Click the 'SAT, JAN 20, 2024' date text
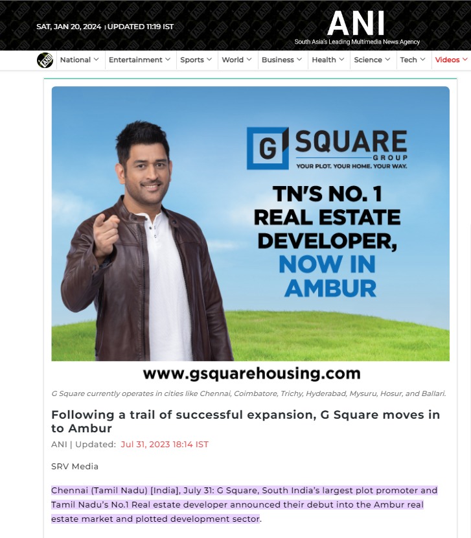 (x=69, y=27)
